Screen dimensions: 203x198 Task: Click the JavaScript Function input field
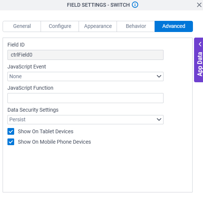pyautogui.click(x=85, y=98)
